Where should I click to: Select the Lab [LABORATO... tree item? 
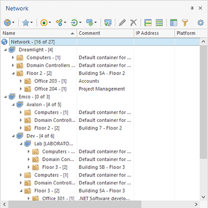pos(54,144)
